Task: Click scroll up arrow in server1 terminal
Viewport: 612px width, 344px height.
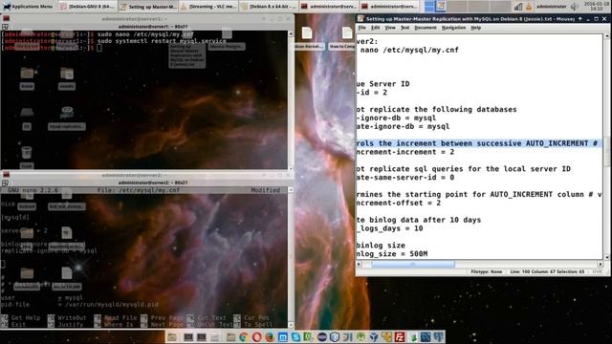Action: (x=291, y=34)
